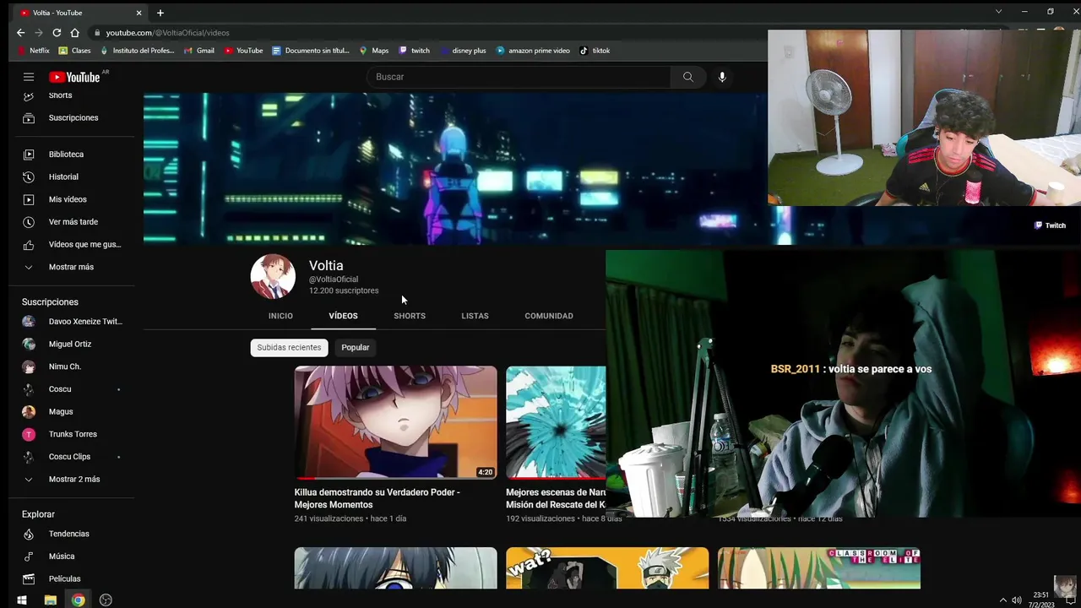Open Netflix bookmark in the bookmarks bar
The width and height of the screenshot is (1081, 608).
[x=34, y=51]
